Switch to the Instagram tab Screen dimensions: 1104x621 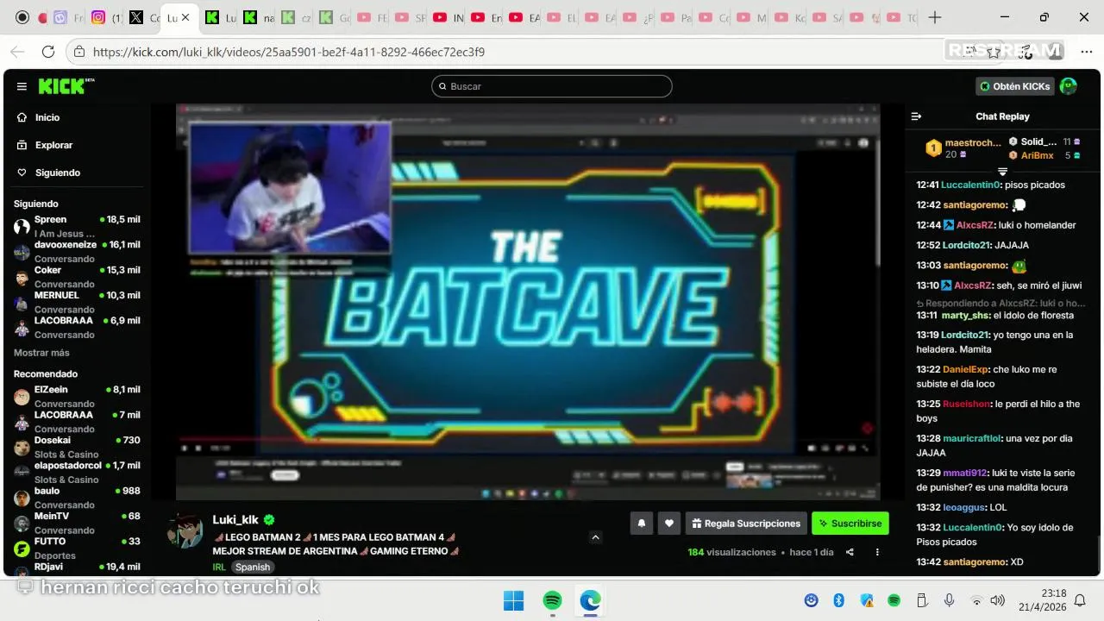pyautogui.click(x=106, y=17)
